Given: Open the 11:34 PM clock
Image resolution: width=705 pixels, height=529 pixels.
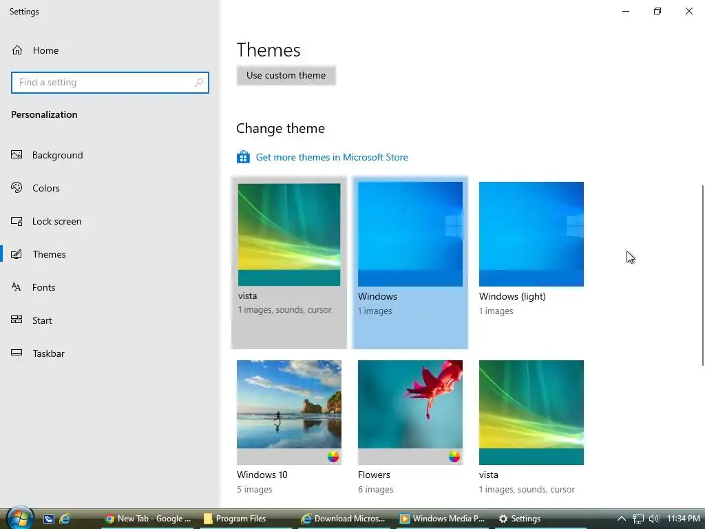Looking at the screenshot, I should click(684, 519).
